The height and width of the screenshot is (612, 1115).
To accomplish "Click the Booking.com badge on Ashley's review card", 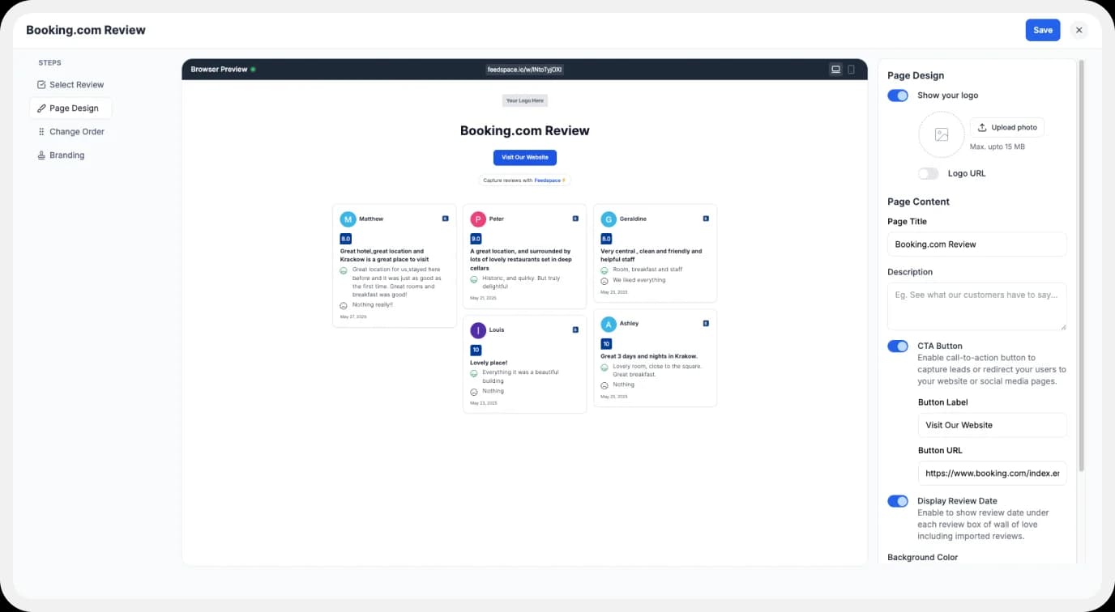I will click(706, 322).
